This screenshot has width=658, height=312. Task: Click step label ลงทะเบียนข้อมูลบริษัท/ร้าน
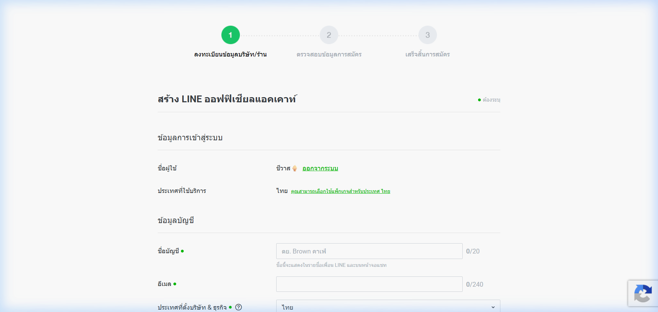(230, 54)
